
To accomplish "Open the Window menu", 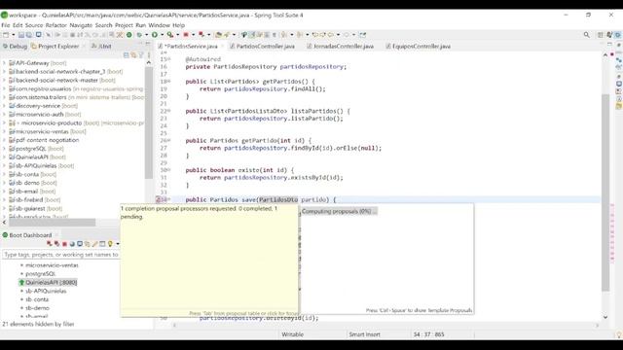I will [159, 25].
